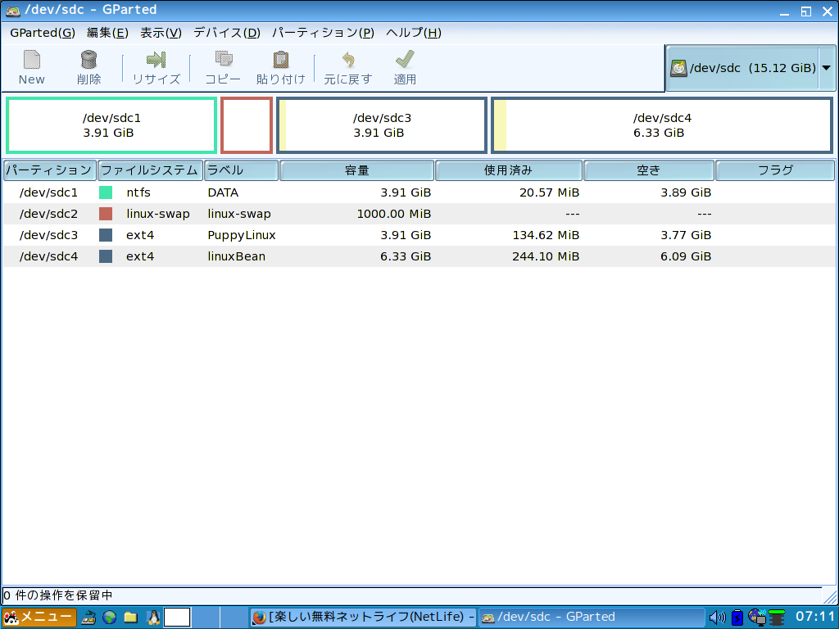This screenshot has height=629, width=839.
Task: Select the /dev/sdc3 block in the disk map
Action: point(382,125)
